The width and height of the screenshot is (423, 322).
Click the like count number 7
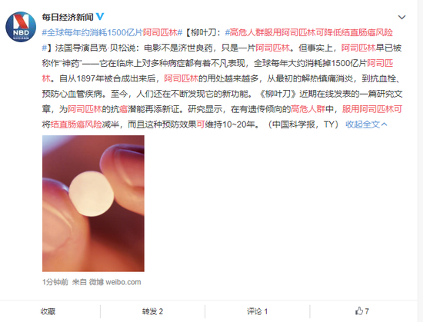367,311
